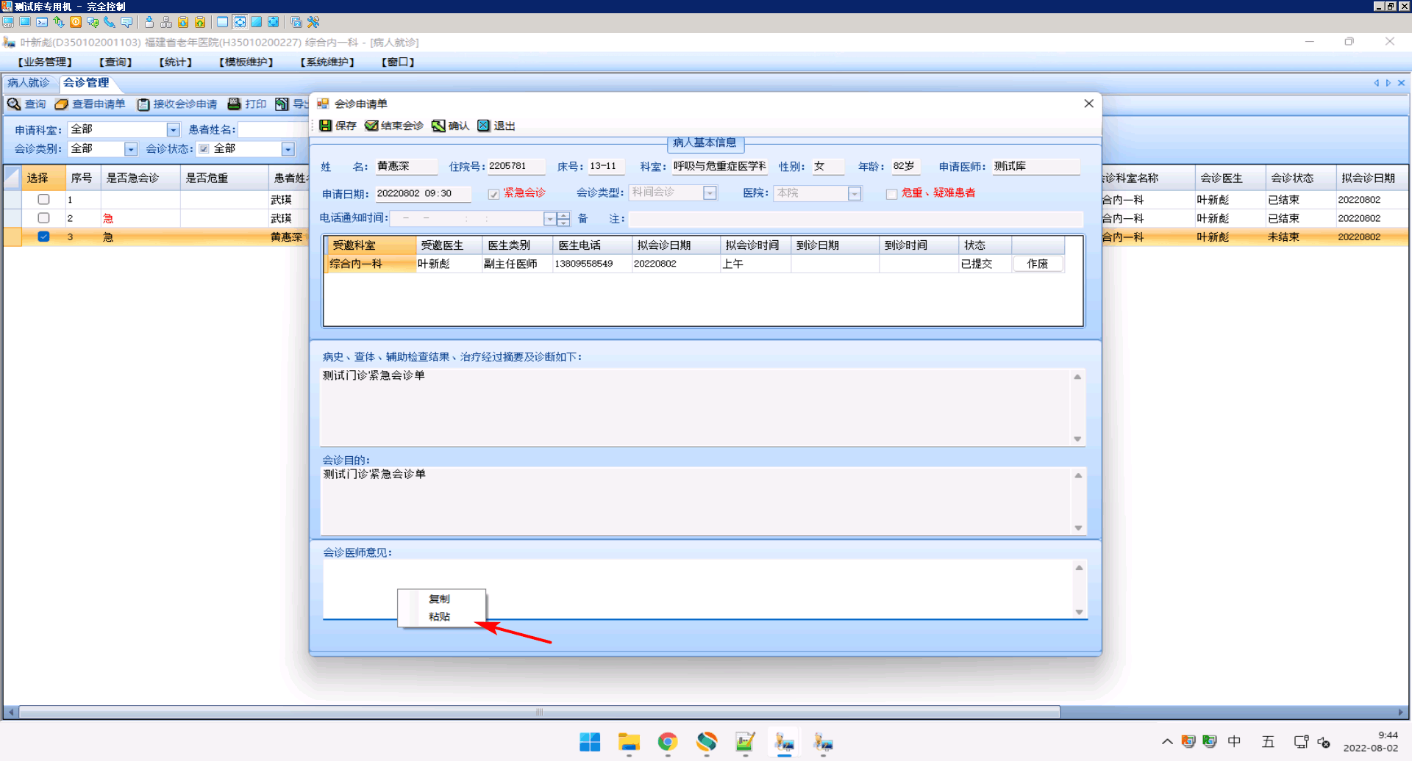The width and height of the screenshot is (1412, 761).
Task: Open the 会诊状态 dropdown
Action: pos(288,149)
